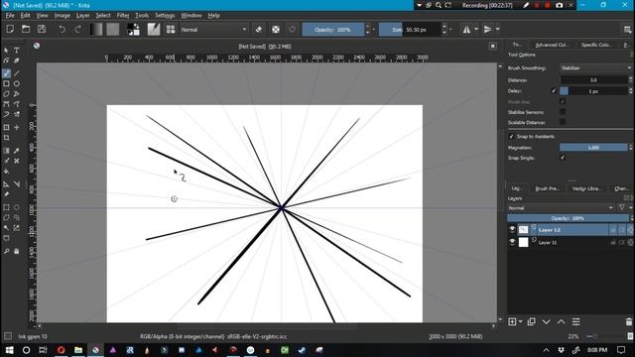Switch to Advanced Color Selector tab
The image size is (635, 357).
tap(552, 45)
